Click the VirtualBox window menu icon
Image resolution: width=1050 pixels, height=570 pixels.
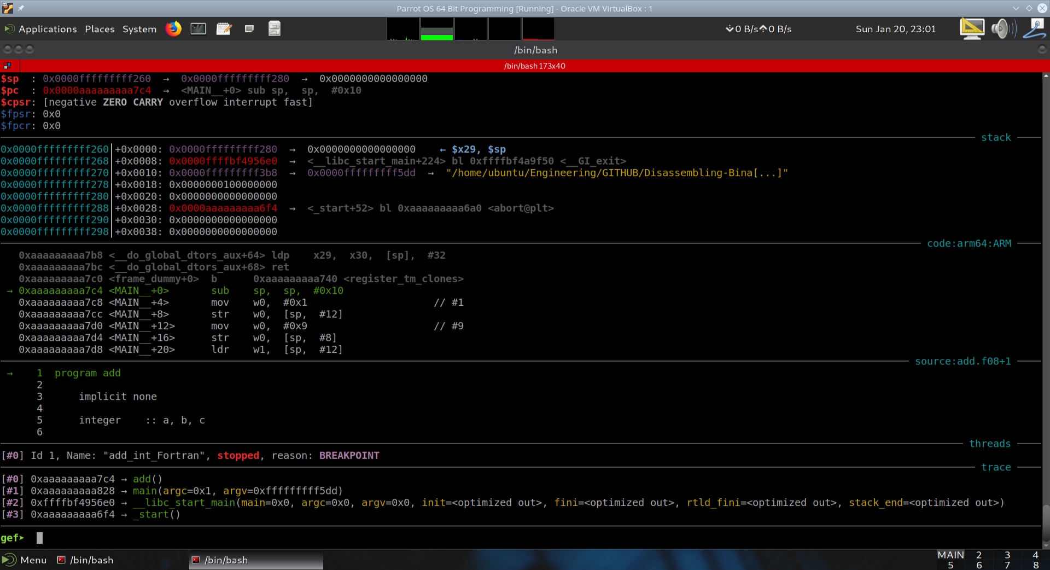click(8, 8)
